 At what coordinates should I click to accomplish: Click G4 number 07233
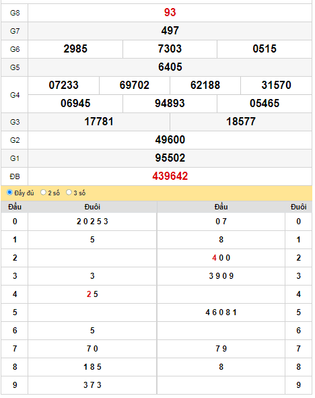(64, 86)
